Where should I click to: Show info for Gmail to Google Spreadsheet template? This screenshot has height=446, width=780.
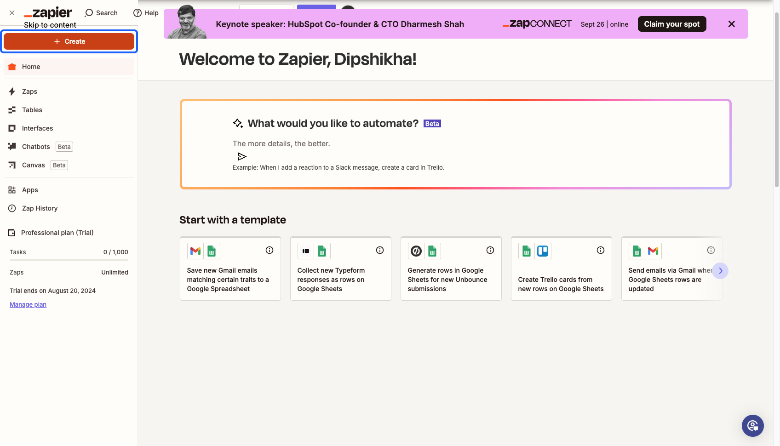[x=270, y=250]
